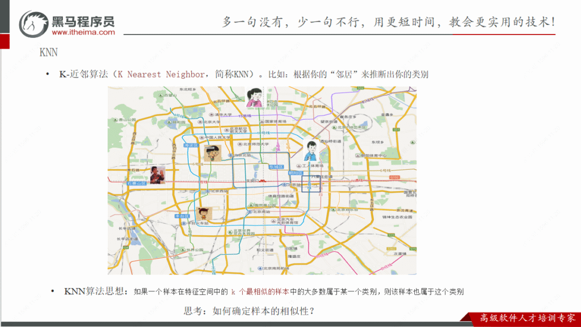Click the black horse logo icon
The width and height of the screenshot is (581, 327).
(x=34, y=24)
